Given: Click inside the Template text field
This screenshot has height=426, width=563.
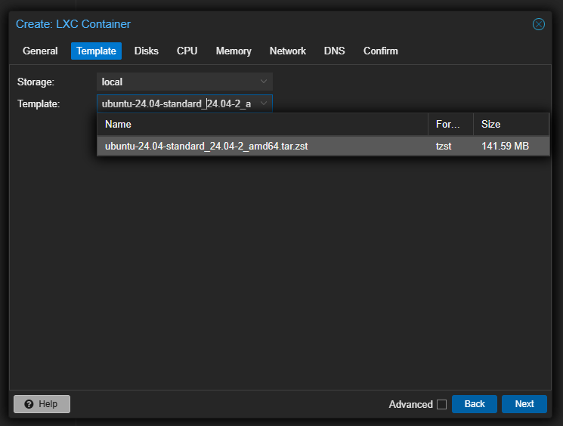Looking at the screenshot, I should [176, 103].
